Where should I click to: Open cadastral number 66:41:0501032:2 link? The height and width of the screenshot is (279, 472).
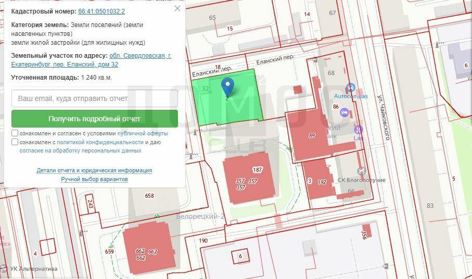pyautogui.click(x=101, y=11)
